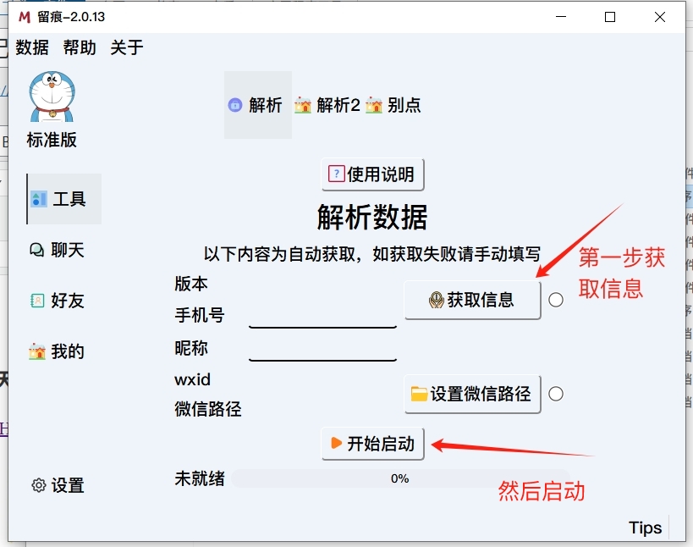
Task: Open 设置 gear icon in sidebar
Action: [x=38, y=485]
